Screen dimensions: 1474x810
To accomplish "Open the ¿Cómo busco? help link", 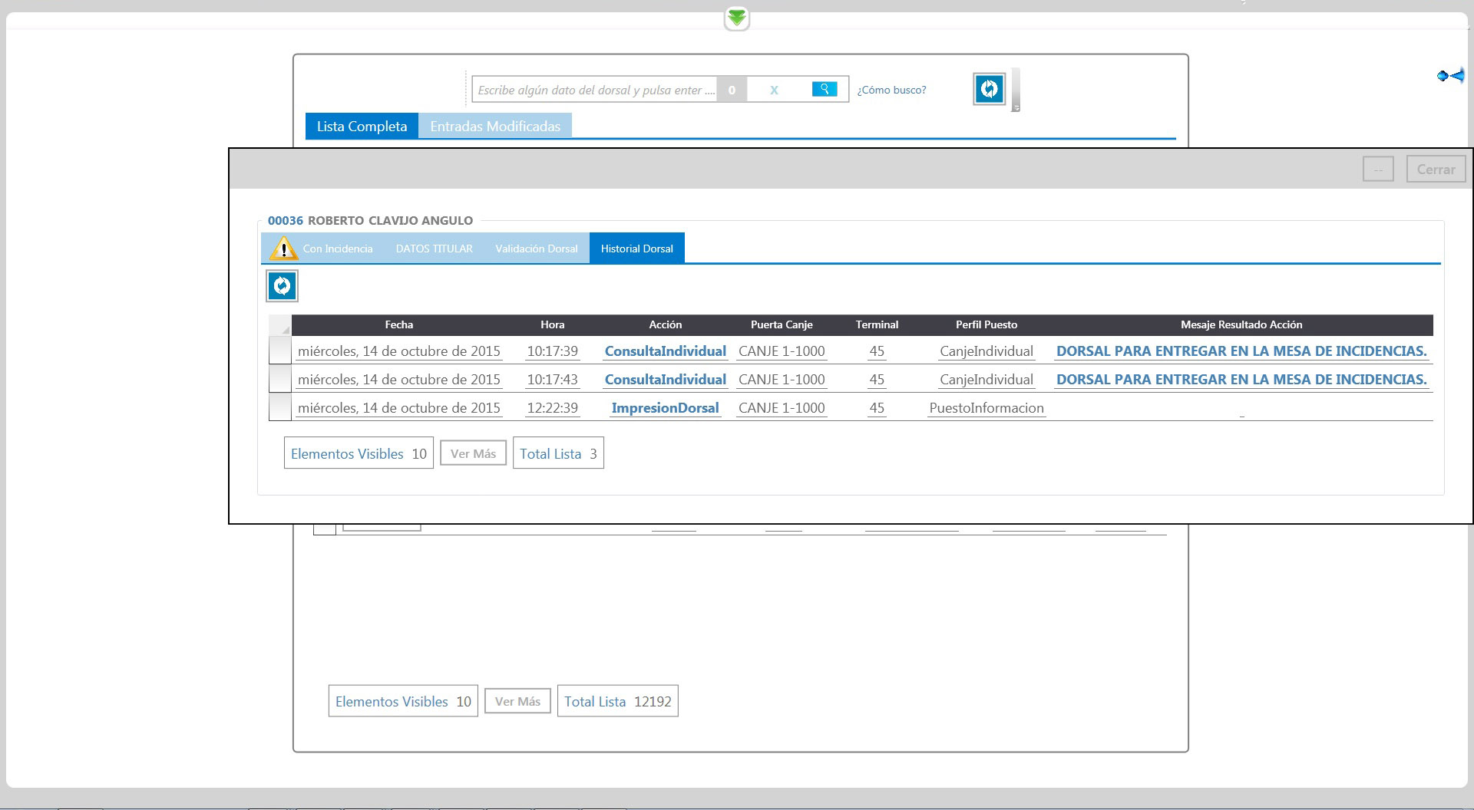I will tap(891, 90).
